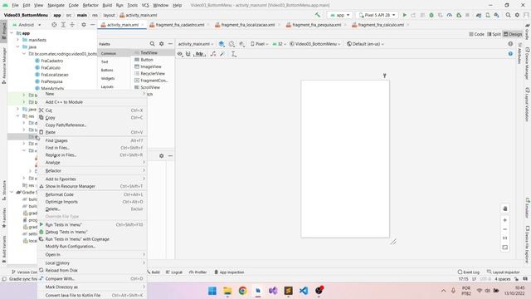Click the Select Design Surface layers icon
Viewport: 531px width, 299px height.
click(222, 44)
